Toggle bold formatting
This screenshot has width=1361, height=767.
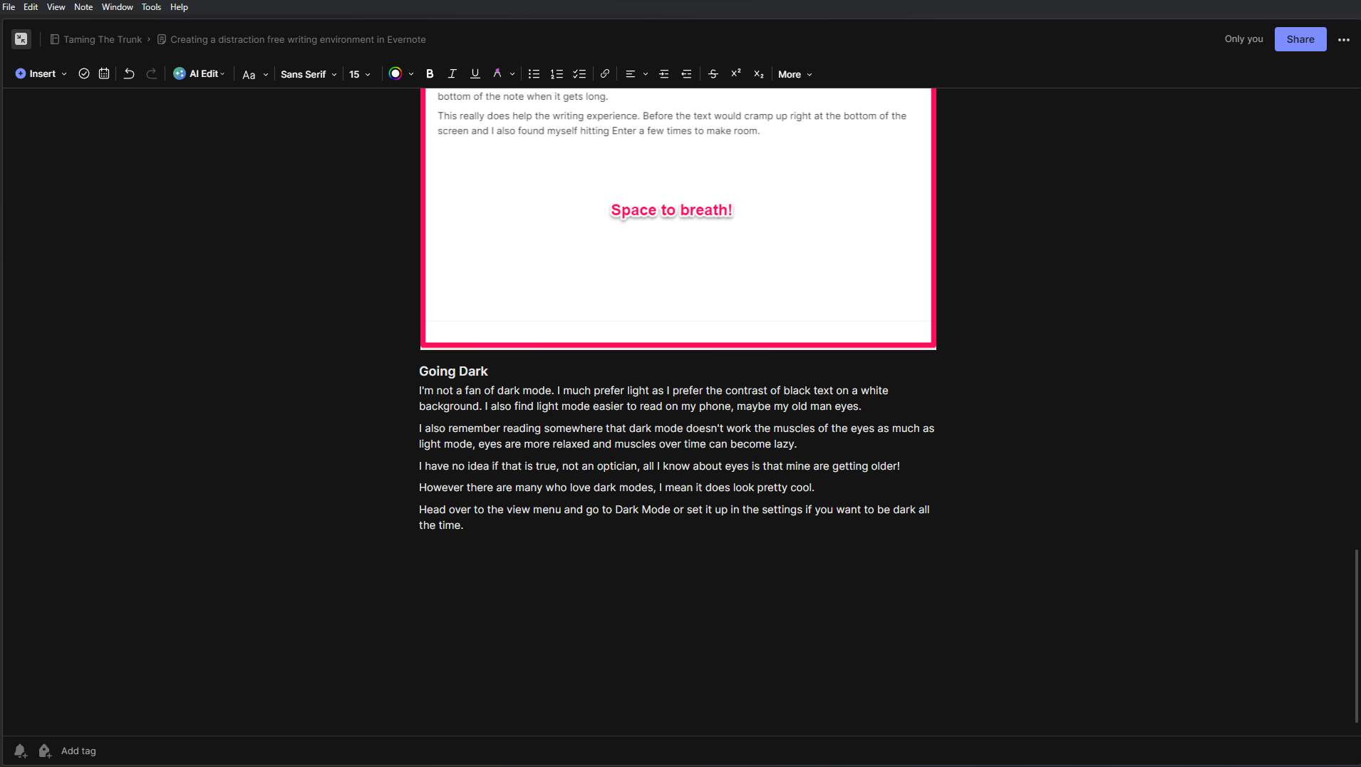[x=429, y=73]
